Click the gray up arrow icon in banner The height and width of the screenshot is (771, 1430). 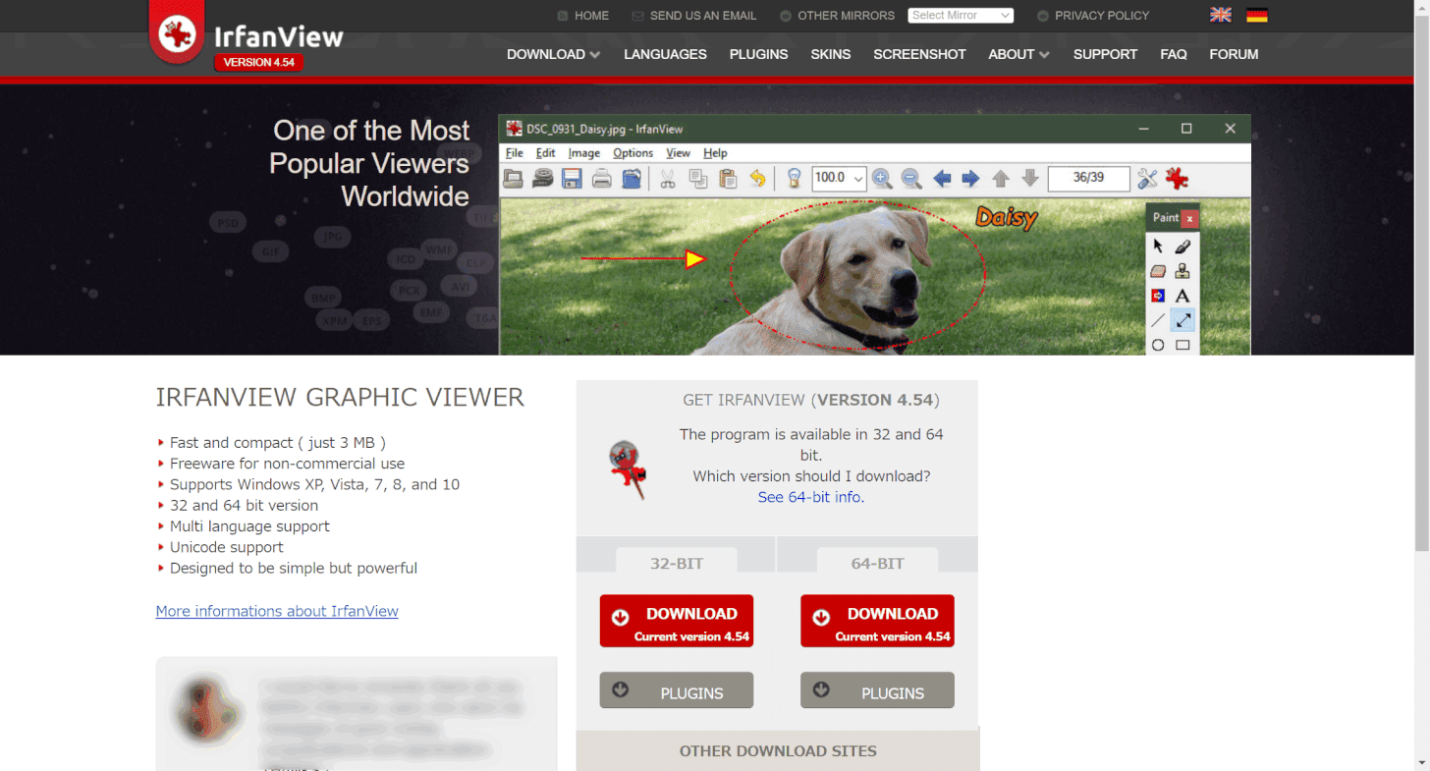point(1001,179)
